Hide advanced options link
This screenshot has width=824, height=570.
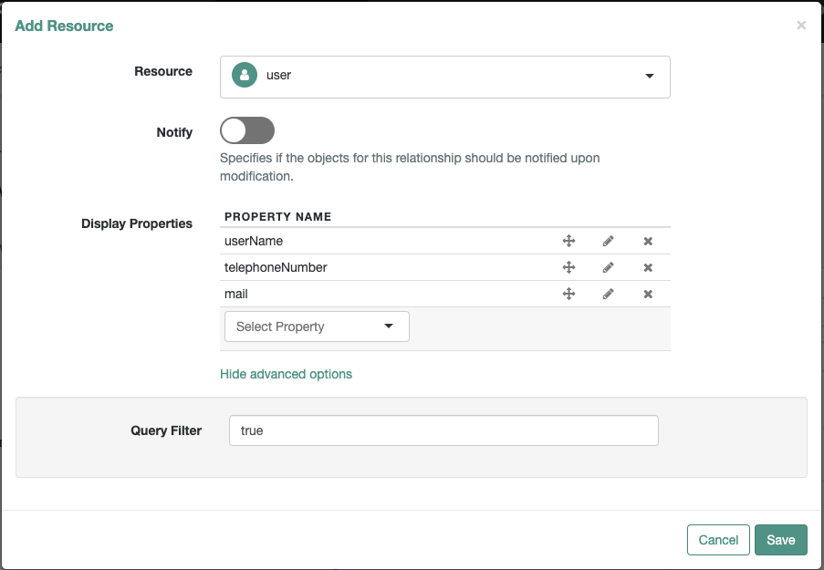(286, 374)
